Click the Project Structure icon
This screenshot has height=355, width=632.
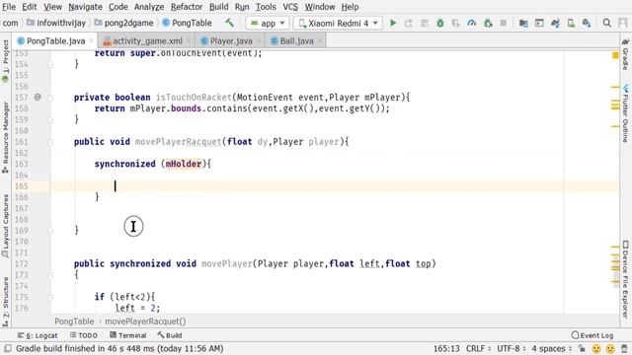(x=523, y=23)
